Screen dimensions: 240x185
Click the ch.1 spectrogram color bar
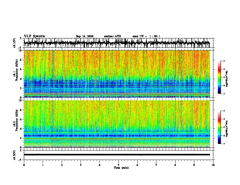click(219, 77)
